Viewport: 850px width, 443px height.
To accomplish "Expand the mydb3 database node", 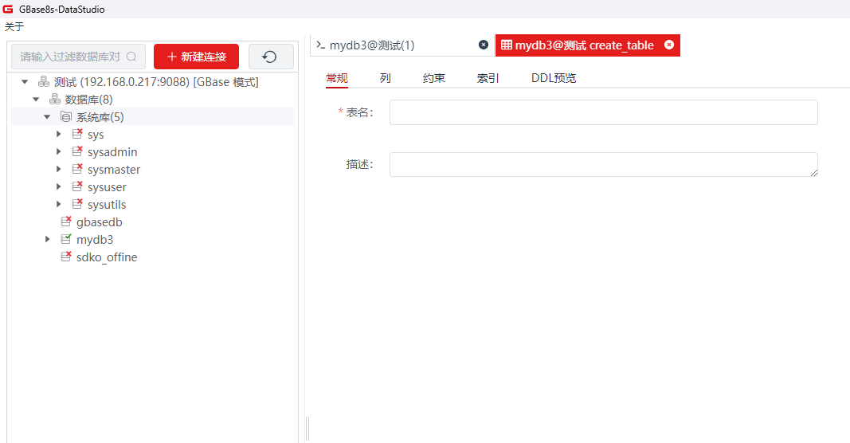I will 48,239.
